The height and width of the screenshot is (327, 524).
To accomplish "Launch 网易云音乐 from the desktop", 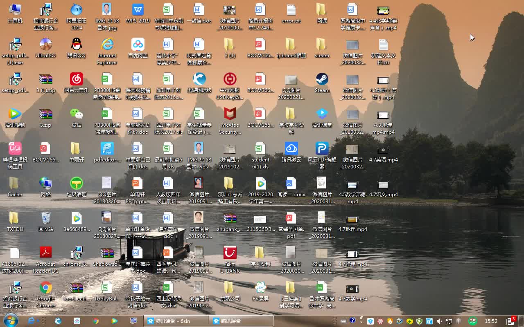I will tap(77, 83).
